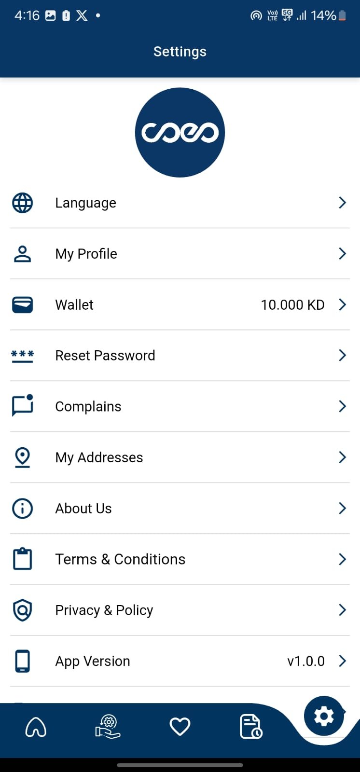Open the orders history document tab
Image resolution: width=360 pixels, height=772 pixels.
(251, 727)
